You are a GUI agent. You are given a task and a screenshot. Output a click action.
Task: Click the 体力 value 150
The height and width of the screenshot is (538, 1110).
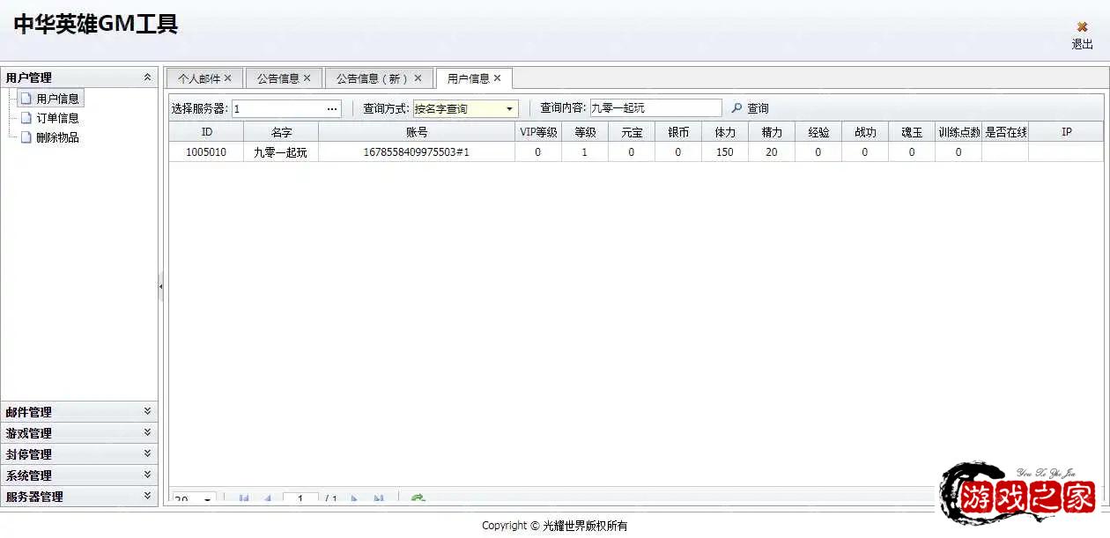click(x=725, y=151)
